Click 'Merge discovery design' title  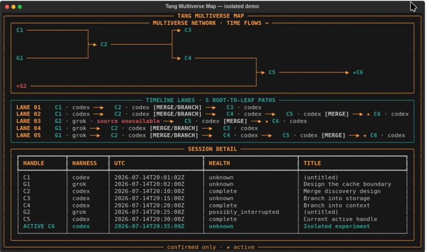pyautogui.click(x=342, y=191)
